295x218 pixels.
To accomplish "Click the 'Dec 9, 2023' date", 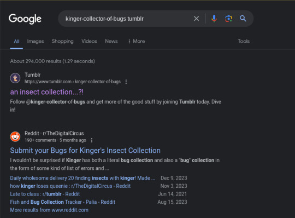I will [x=174, y=178].
